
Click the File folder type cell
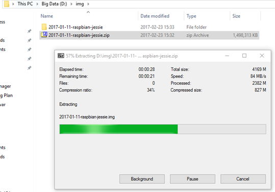pos(196,27)
